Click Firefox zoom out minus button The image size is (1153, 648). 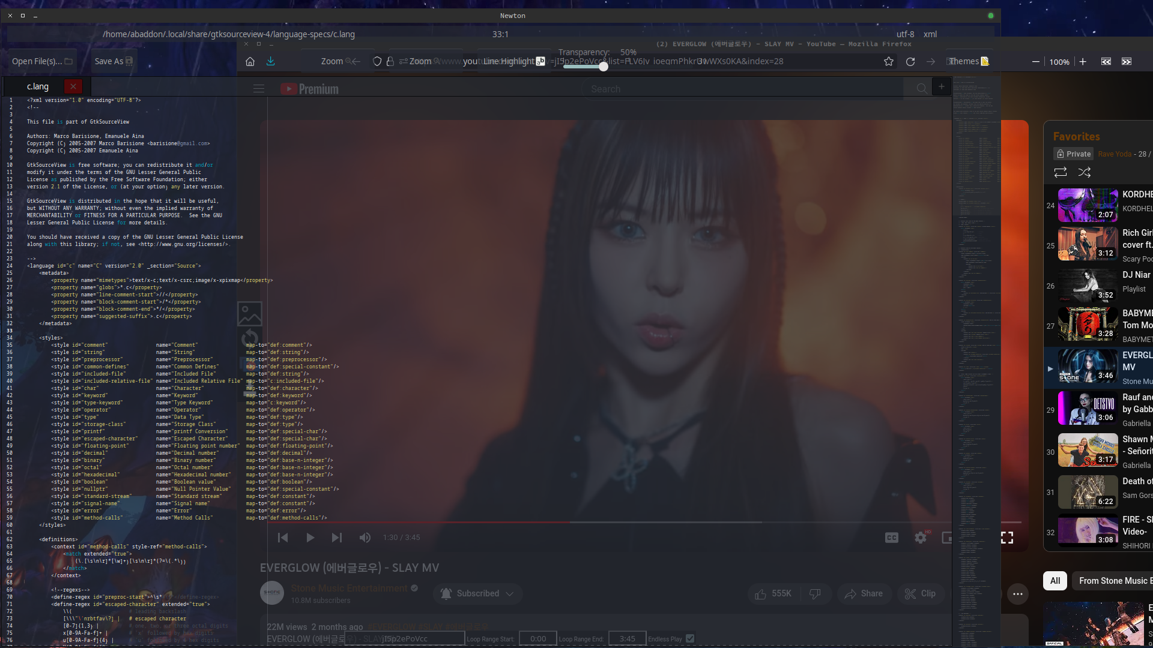[x=1036, y=61]
